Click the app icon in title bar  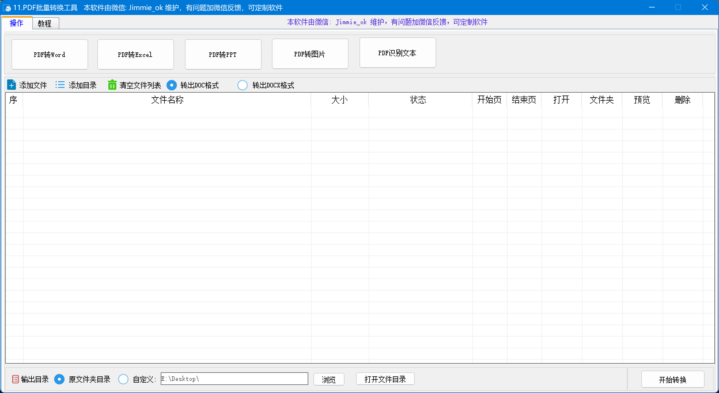point(7,8)
